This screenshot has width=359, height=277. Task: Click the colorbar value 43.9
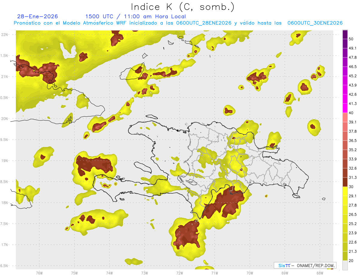(x=352, y=85)
